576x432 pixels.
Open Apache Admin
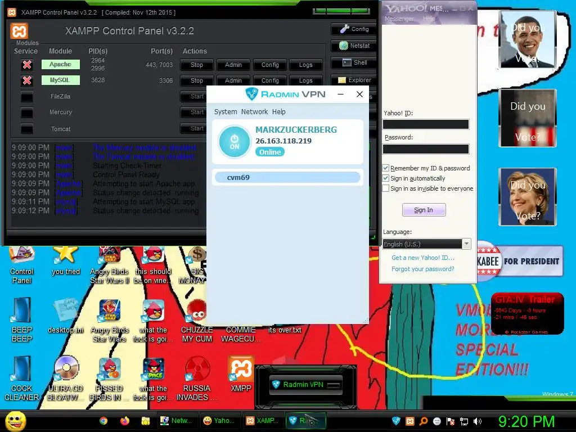(233, 65)
